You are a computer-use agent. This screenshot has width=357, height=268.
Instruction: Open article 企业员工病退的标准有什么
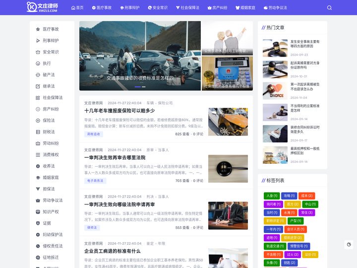[113, 251]
